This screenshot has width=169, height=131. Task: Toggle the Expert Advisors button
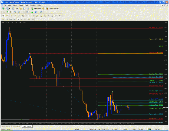click(x=52, y=8)
